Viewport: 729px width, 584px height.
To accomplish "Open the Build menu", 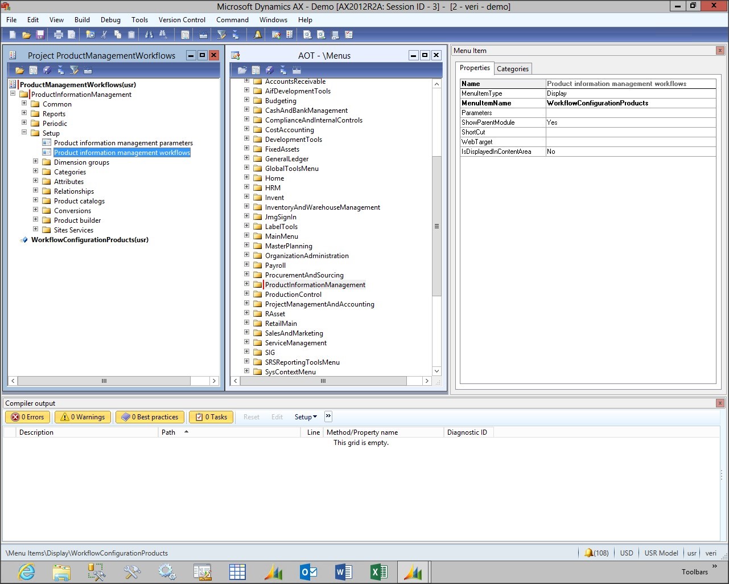I will [82, 20].
